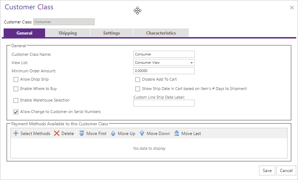298x180 pixels.
Task: Click the Move Down arrow icon
Action: (142, 134)
